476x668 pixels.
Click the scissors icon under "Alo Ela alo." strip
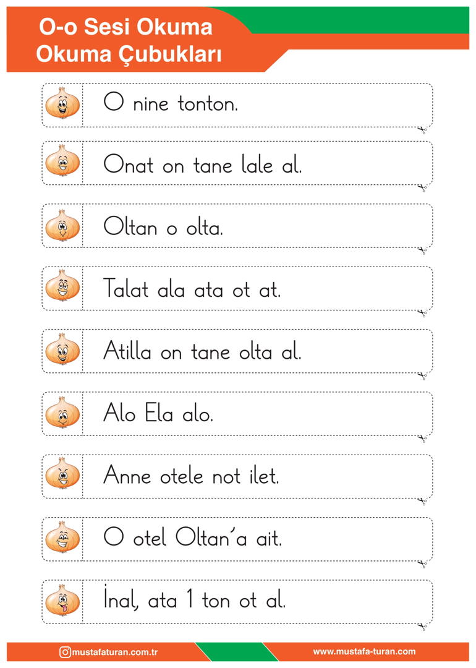(422, 439)
